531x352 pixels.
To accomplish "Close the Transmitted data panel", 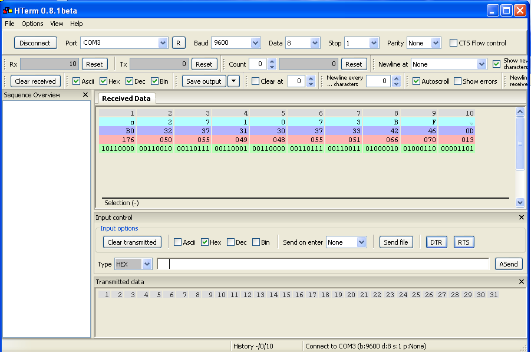I will pyautogui.click(x=522, y=281).
